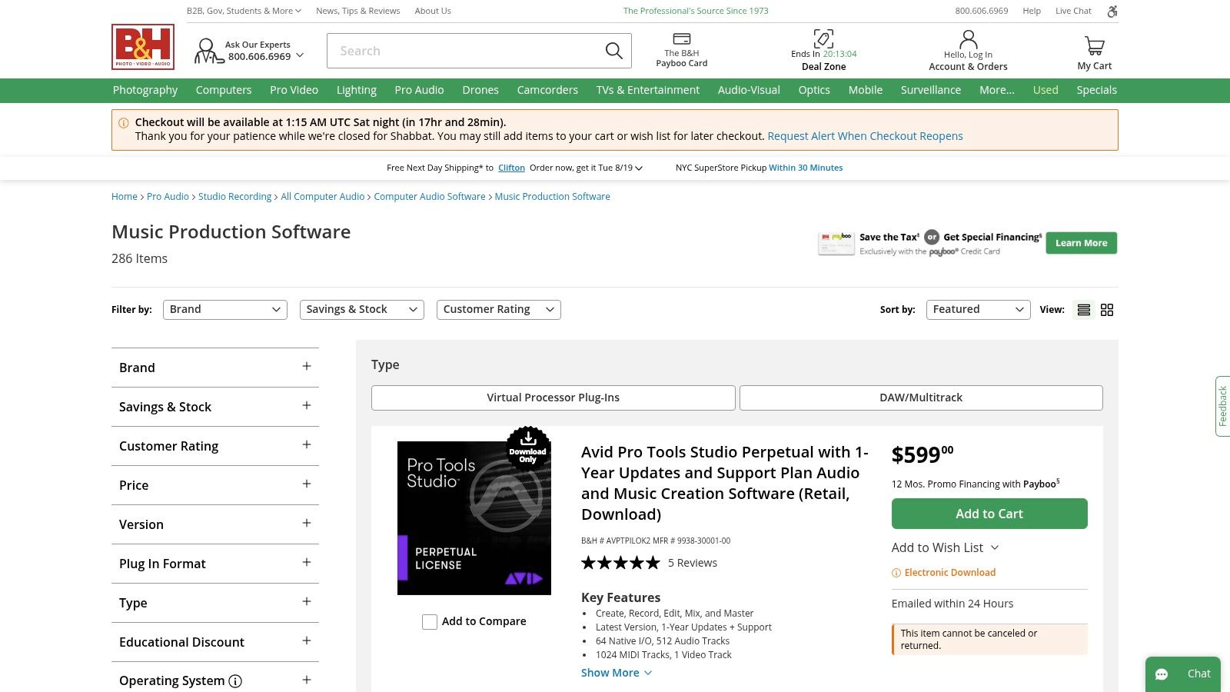This screenshot has height=692, width=1230.
Task: Select DAW/Multitrack type
Action: point(921,398)
